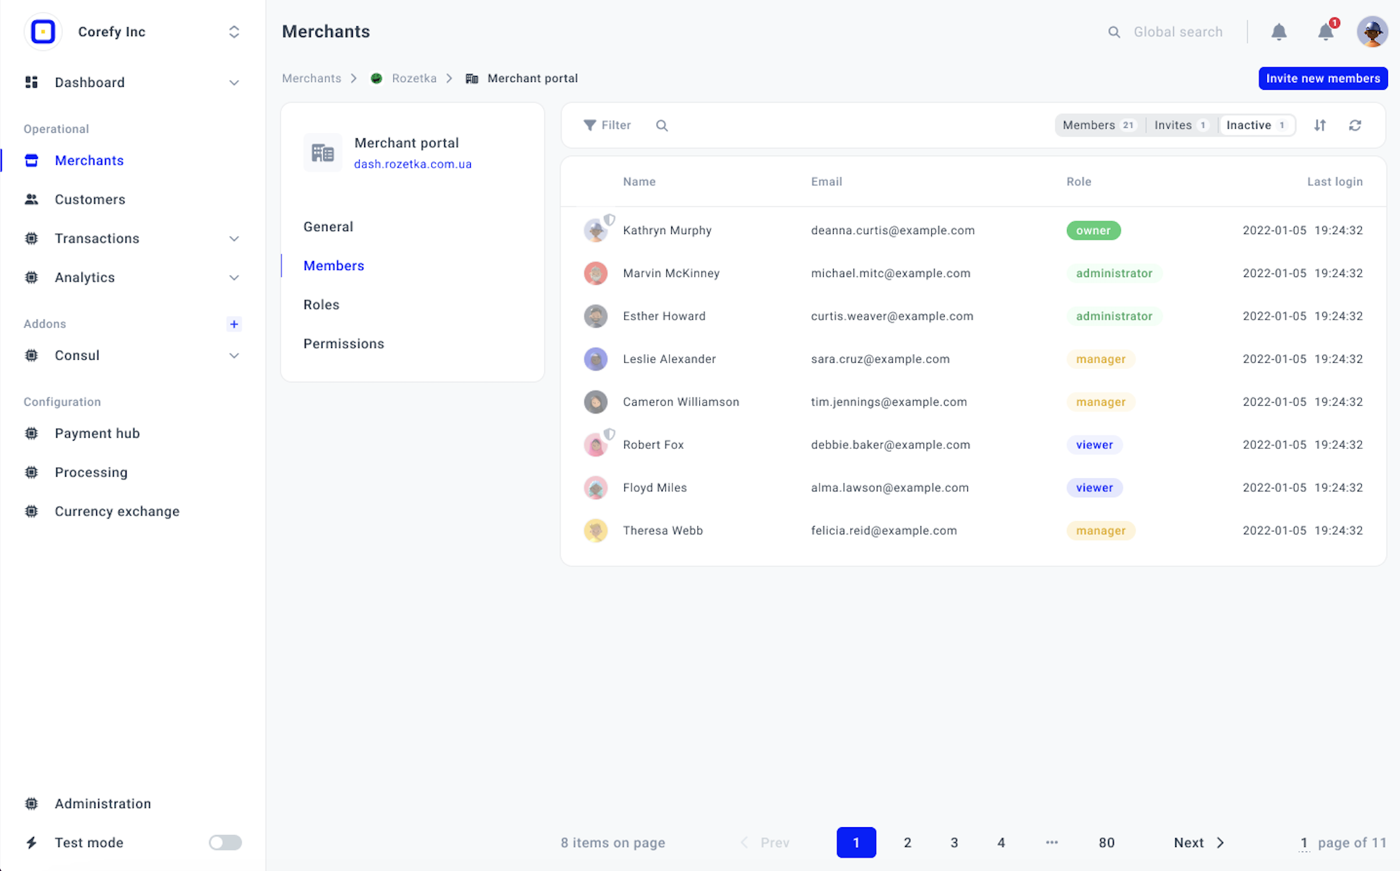Screen dimensions: 1400x871
Task: Expand the Analytics sidebar chevron
Action: (x=234, y=278)
